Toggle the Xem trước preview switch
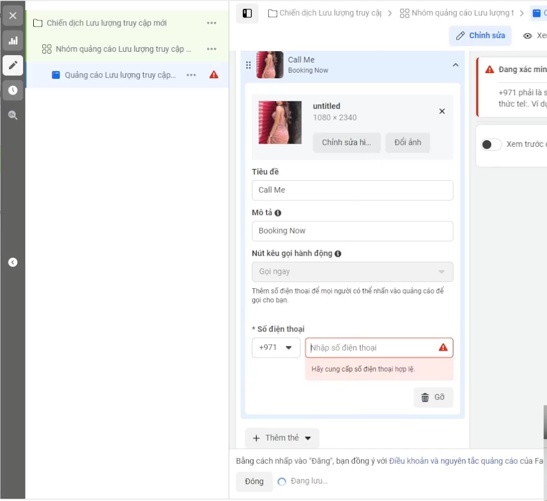The image size is (547, 501). point(491,144)
